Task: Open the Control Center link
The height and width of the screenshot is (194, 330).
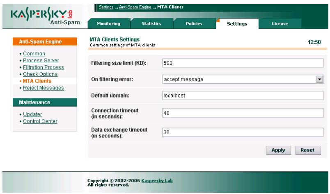Action: click(x=40, y=121)
